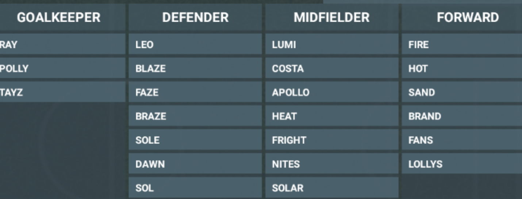Viewport: 522px width, 199px height.
Task: Select SOLAR in the midfielder column
Action: [332, 188]
